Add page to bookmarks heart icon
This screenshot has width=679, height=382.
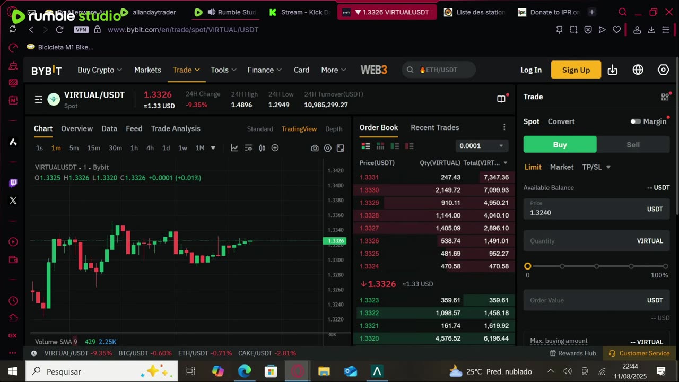[616, 30]
